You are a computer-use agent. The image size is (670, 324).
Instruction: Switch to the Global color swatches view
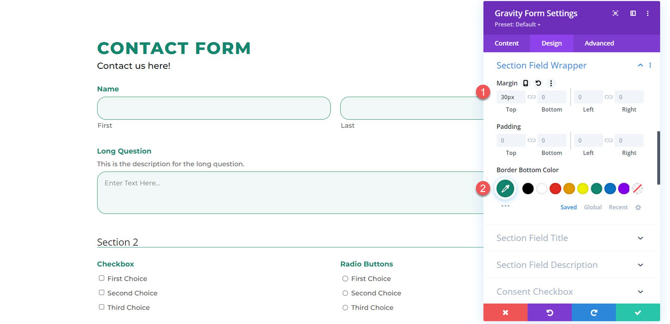click(593, 207)
